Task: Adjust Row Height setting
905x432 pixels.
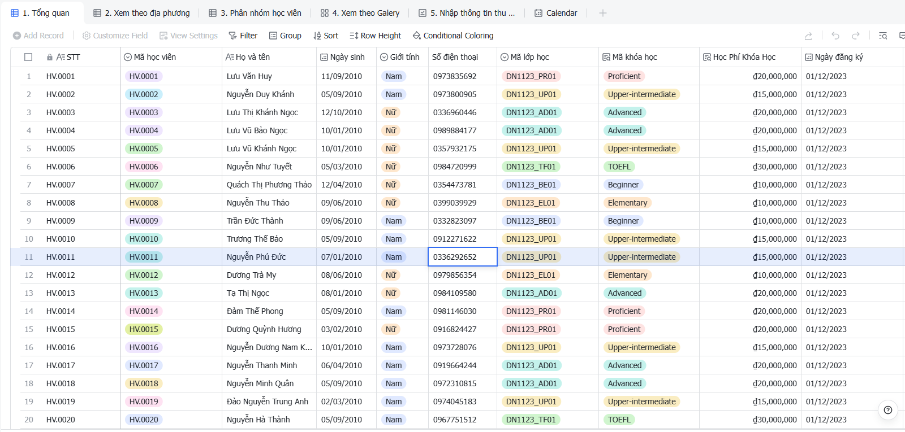Action: coord(375,36)
